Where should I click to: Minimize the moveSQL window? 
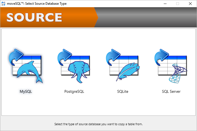165,4
